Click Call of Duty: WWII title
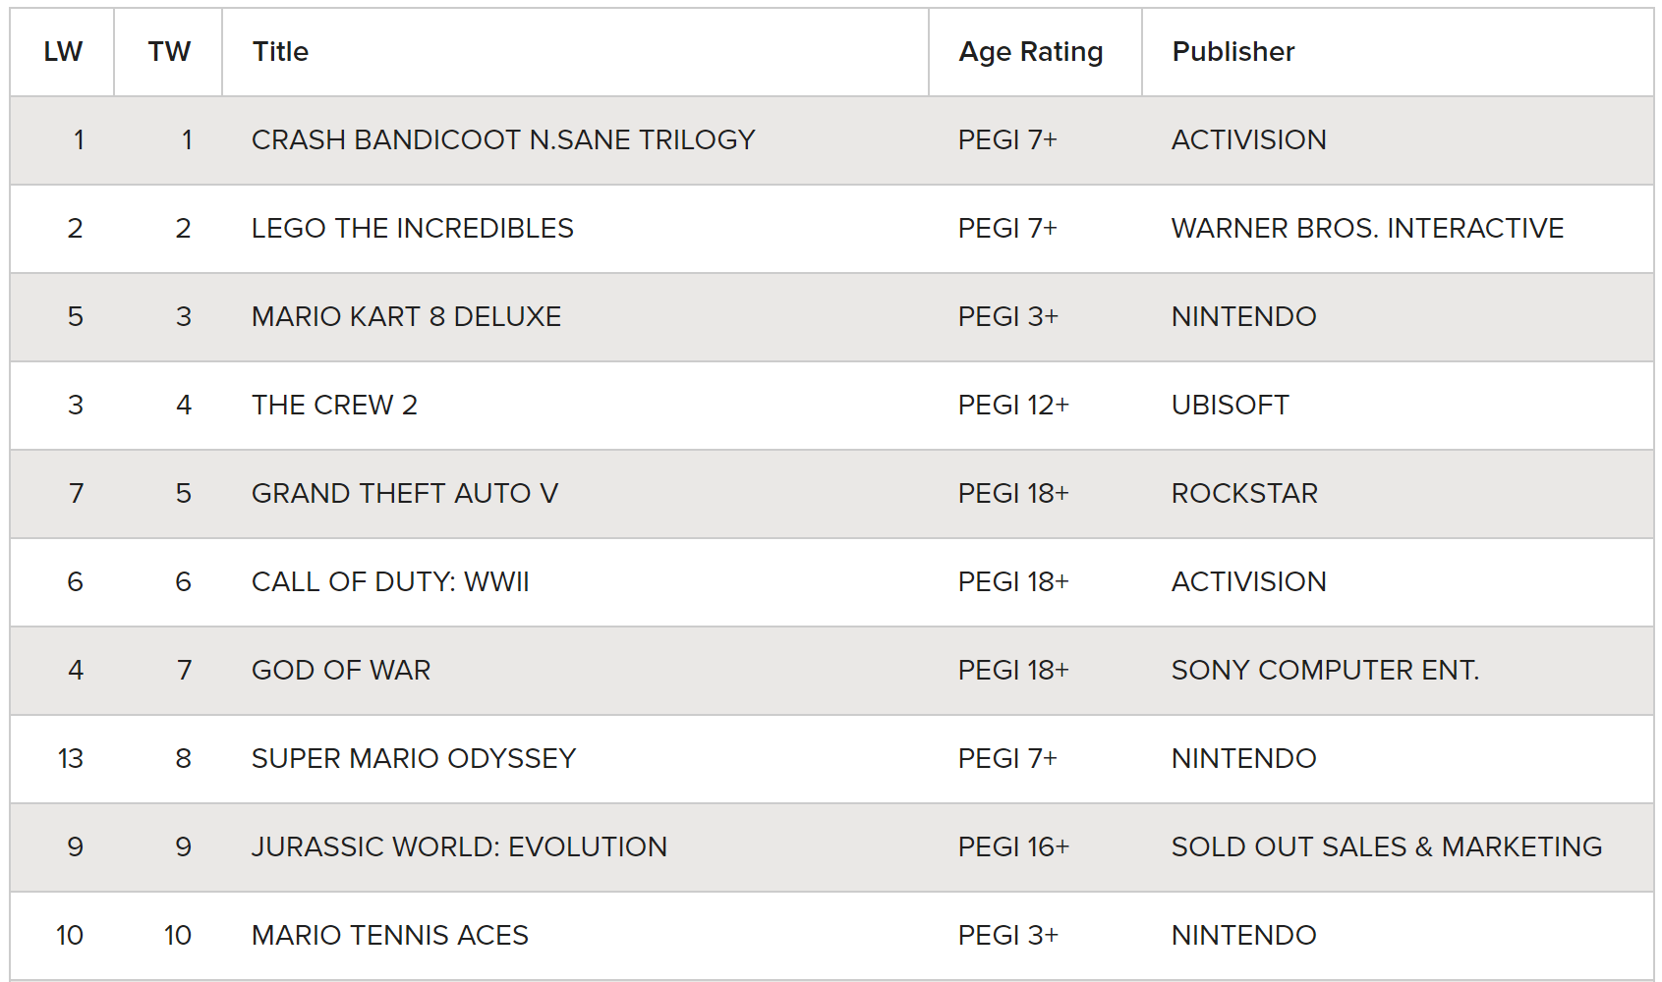 [x=390, y=582]
